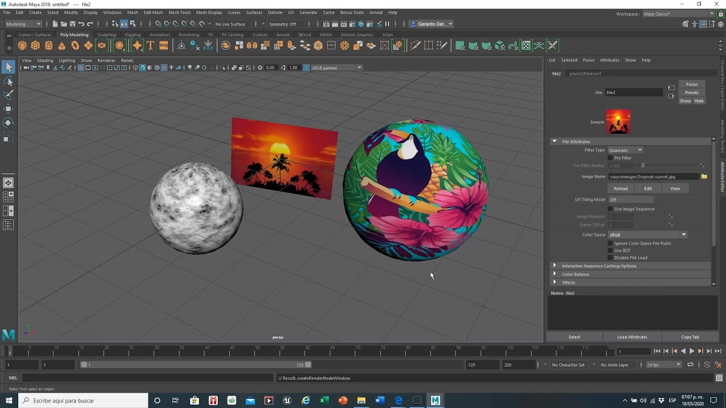Image resolution: width=726 pixels, height=408 pixels.
Task: Activate the Select tool arrow
Action: [9, 67]
